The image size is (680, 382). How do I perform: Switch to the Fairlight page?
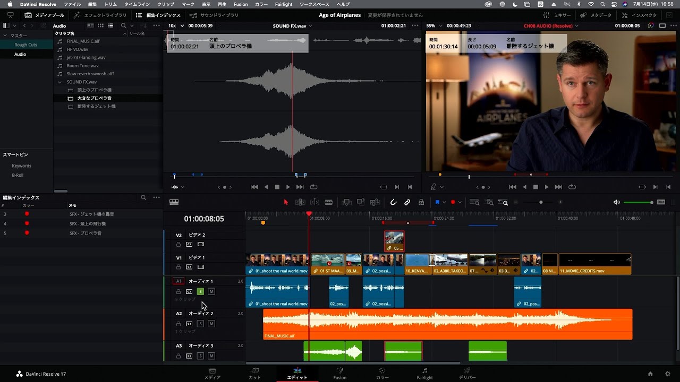click(425, 374)
